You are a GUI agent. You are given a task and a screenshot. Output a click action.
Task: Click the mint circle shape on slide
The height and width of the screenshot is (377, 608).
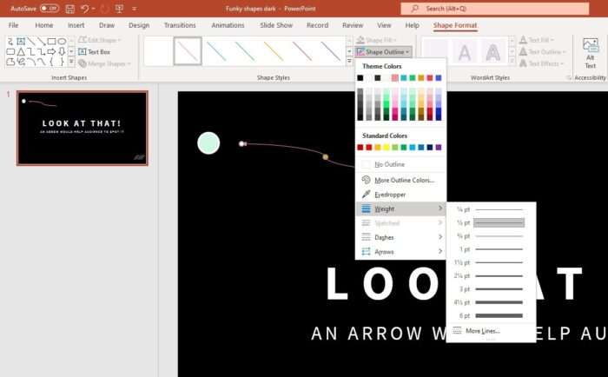tap(208, 142)
